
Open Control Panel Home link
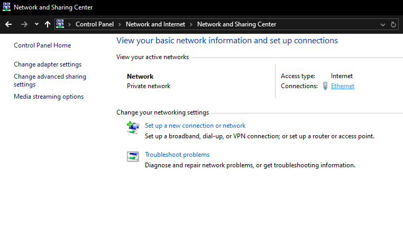42,45
